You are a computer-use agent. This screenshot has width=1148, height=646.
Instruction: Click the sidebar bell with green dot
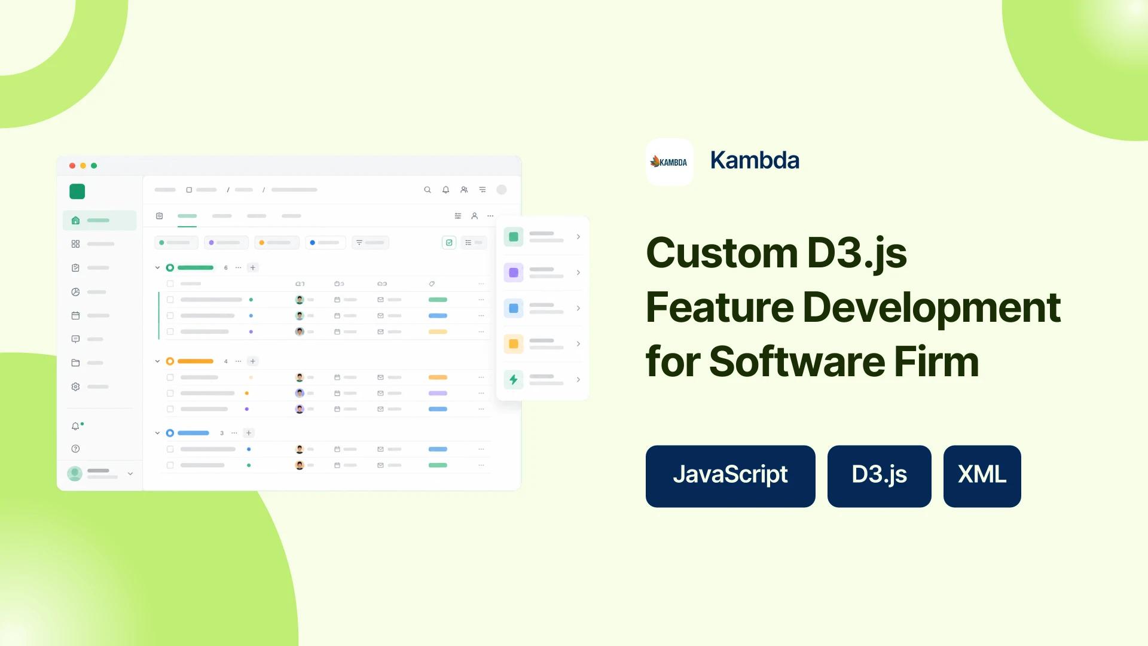(x=77, y=426)
